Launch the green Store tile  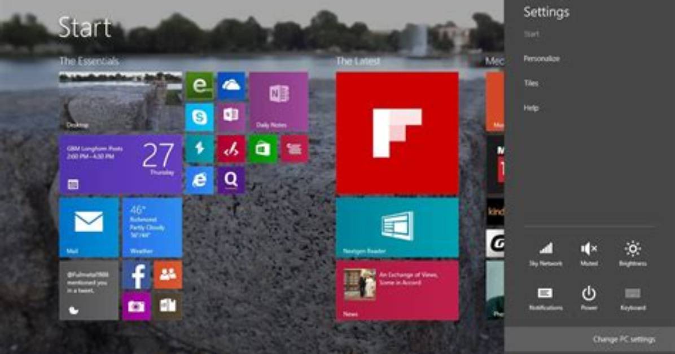[262, 149]
